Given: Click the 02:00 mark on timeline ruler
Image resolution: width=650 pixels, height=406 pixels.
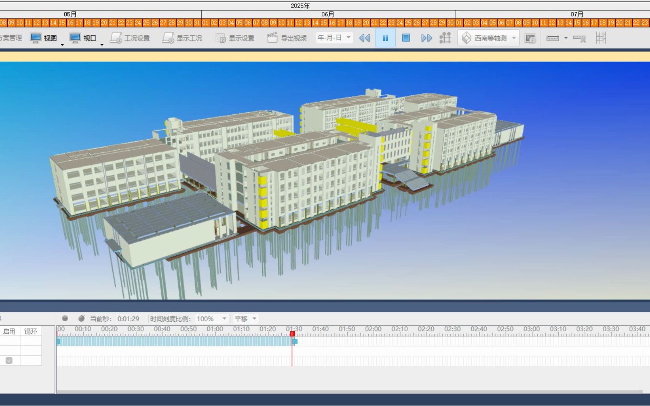Looking at the screenshot, I should tap(373, 329).
